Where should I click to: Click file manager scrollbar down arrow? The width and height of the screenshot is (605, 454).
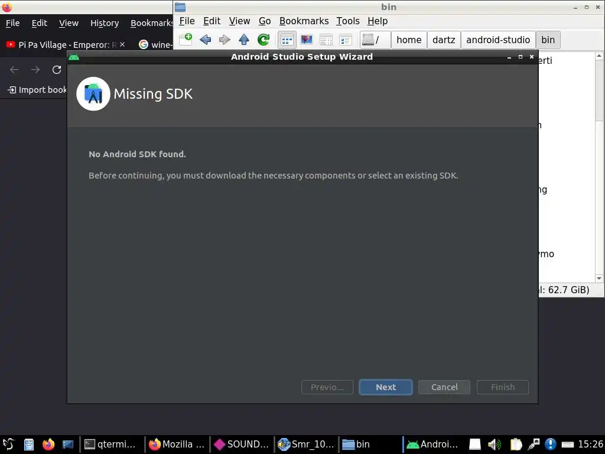tap(599, 278)
